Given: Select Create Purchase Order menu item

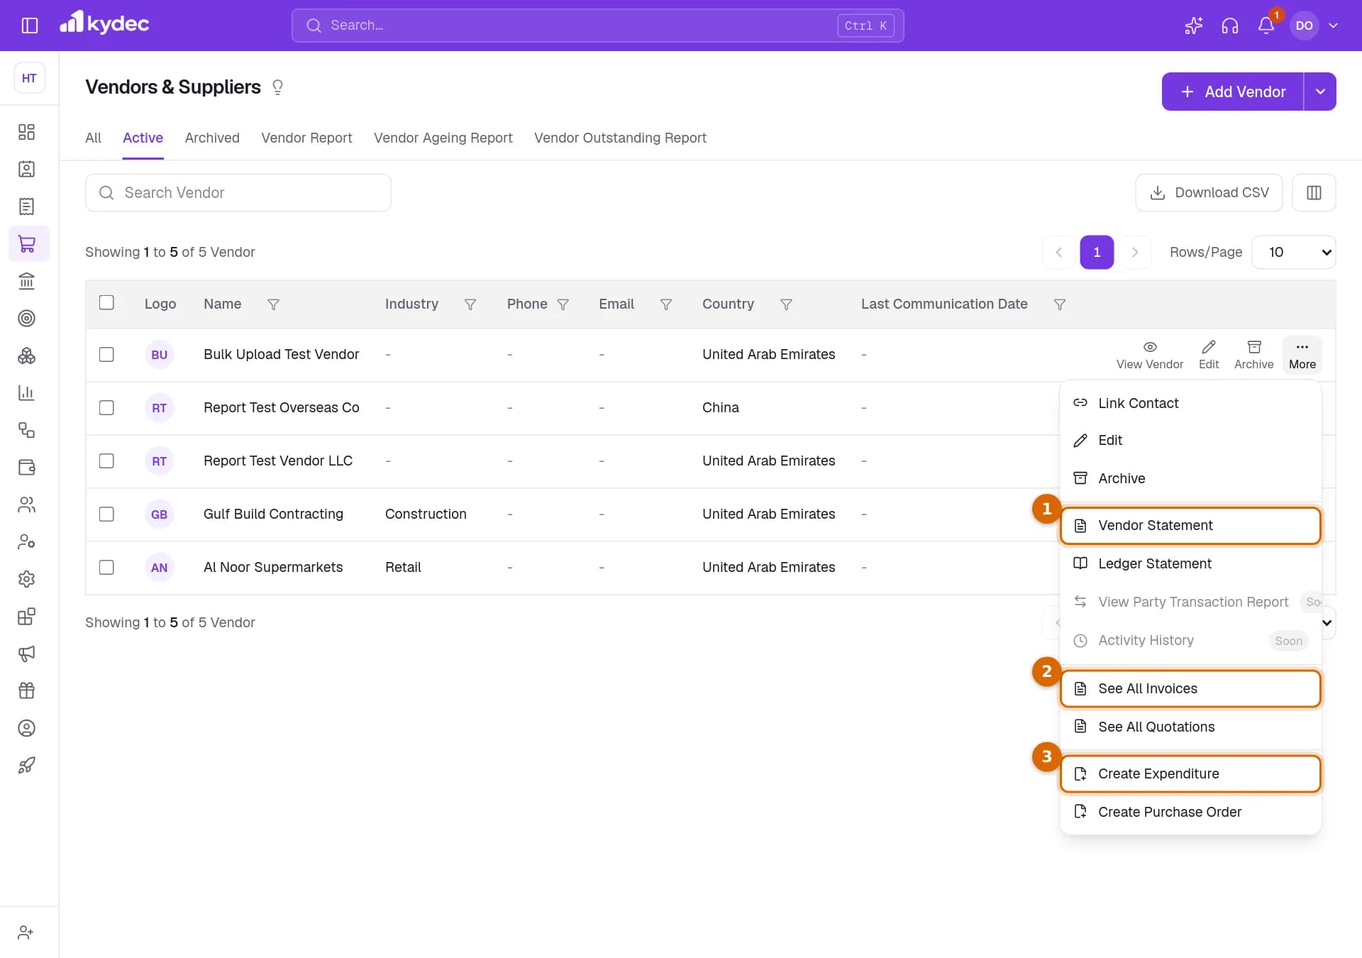Looking at the screenshot, I should point(1190,812).
